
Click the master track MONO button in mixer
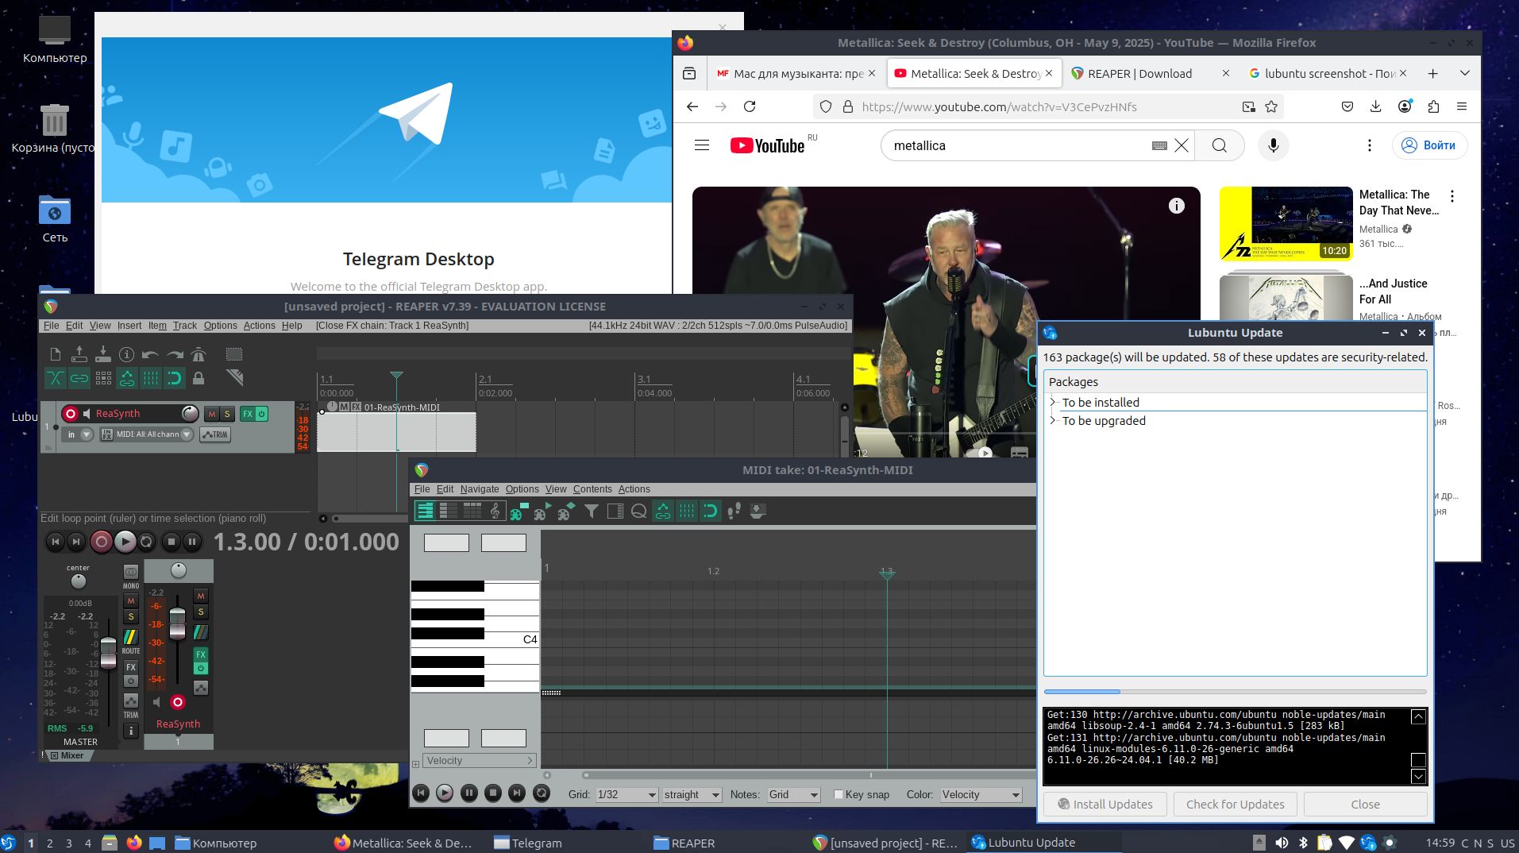pos(131,571)
